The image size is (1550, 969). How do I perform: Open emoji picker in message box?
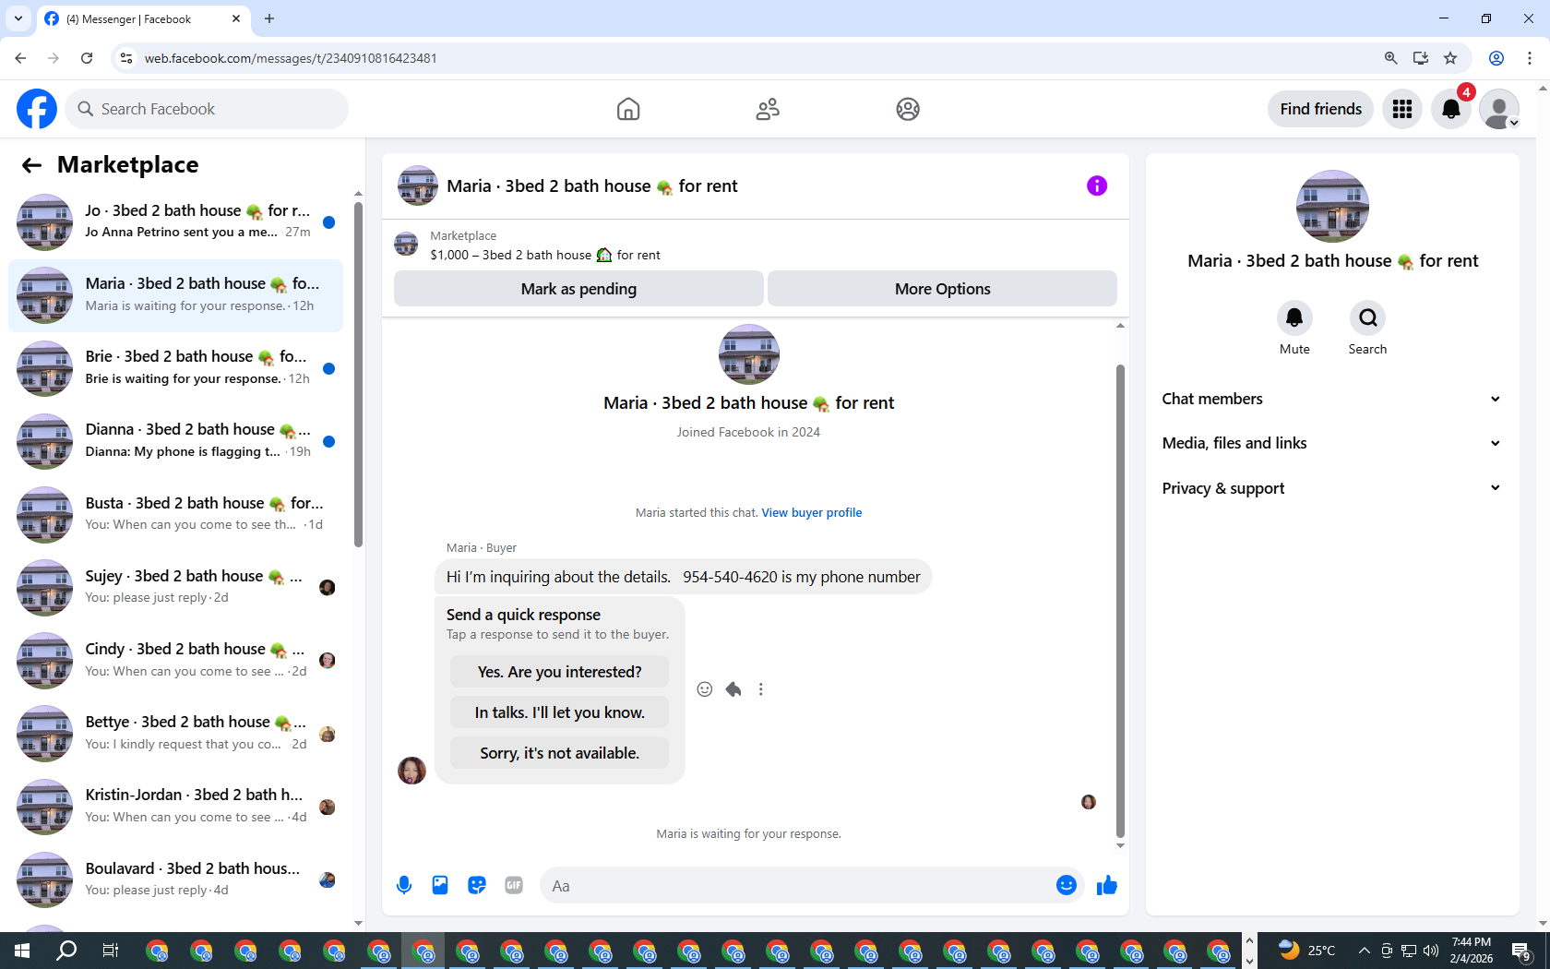(x=1067, y=886)
